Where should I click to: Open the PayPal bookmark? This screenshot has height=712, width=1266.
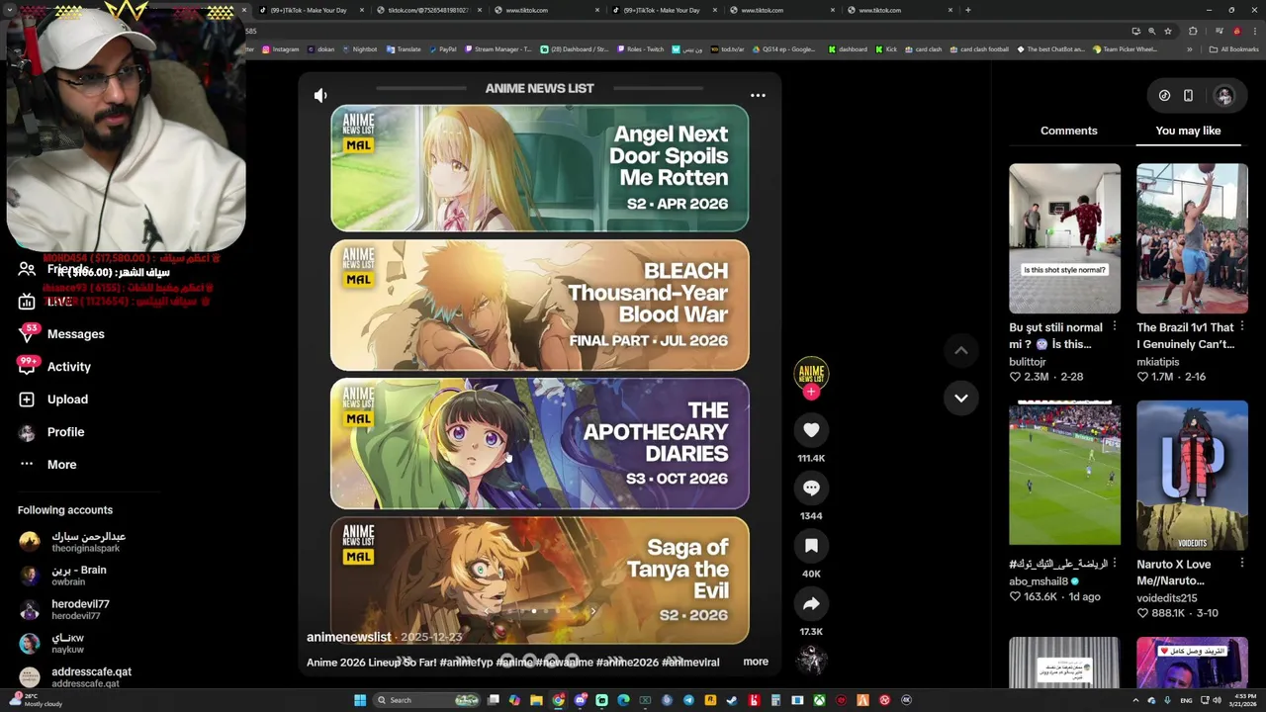pyautogui.click(x=442, y=49)
